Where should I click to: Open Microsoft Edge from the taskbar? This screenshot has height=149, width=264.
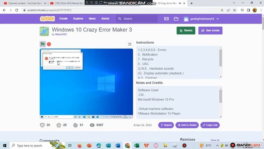tap(99, 145)
